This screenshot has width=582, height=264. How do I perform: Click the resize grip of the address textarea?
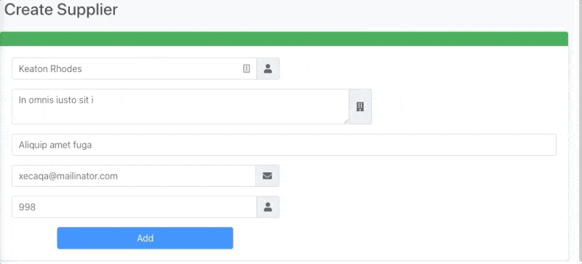click(x=346, y=121)
